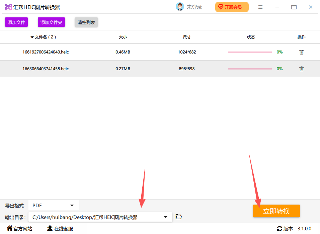Click the app logo icon in title bar
The height and width of the screenshot is (234, 320).
[x=8, y=7]
